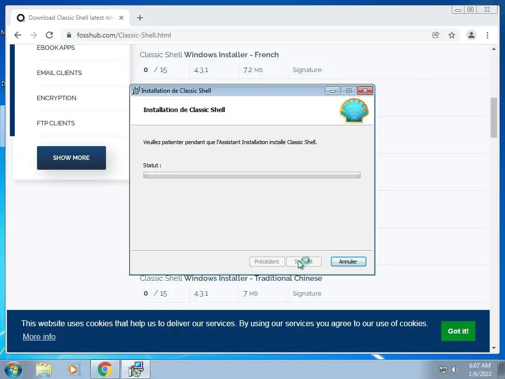Open the Chrome profile avatar menu

471,35
